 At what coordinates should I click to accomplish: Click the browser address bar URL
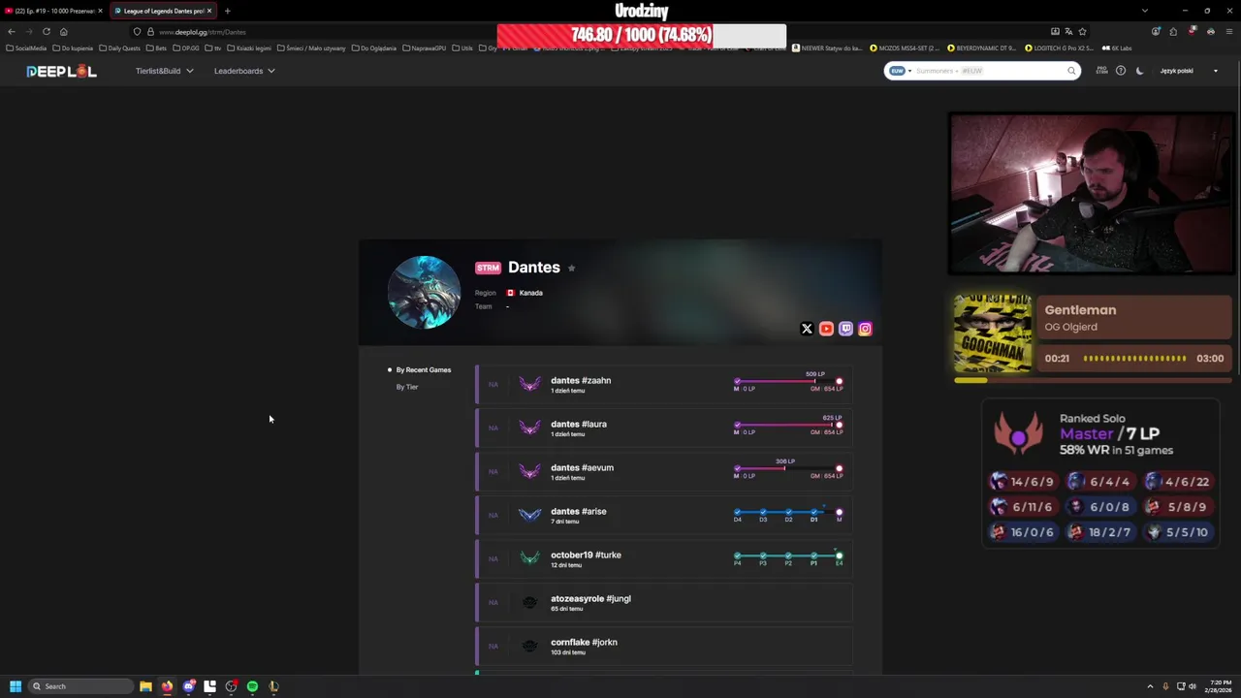203,32
